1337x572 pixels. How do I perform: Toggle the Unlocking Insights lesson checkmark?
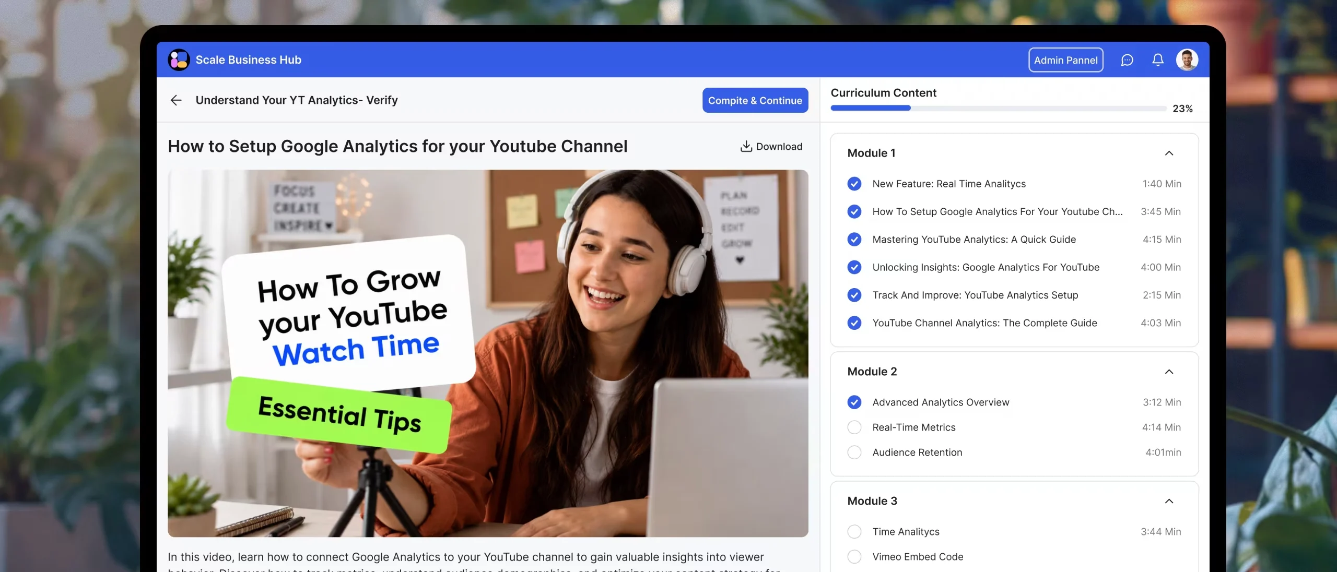854,267
